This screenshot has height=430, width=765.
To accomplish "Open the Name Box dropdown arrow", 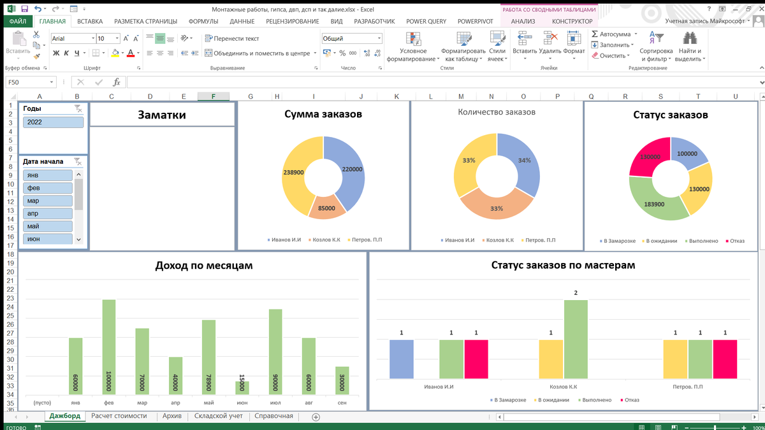I will (x=52, y=82).
